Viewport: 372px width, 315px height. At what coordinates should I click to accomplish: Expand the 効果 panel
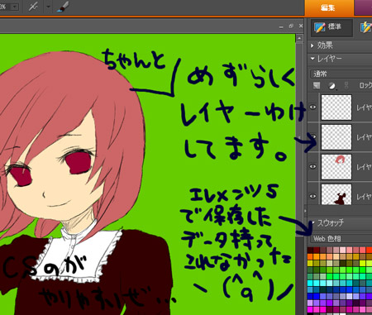coord(312,45)
